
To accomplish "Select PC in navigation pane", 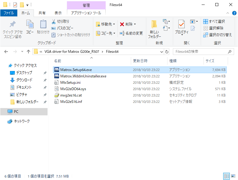I will (24, 112).
